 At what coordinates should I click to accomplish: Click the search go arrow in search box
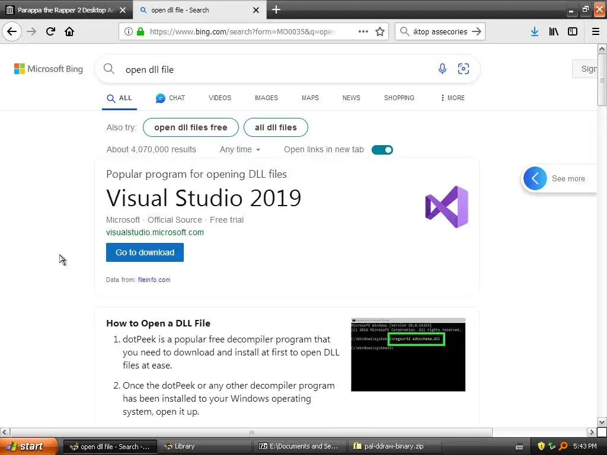[x=477, y=32]
